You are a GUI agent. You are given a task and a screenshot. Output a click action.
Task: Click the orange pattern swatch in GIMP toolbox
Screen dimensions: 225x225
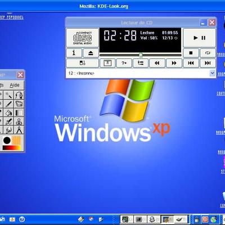(x=17, y=141)
